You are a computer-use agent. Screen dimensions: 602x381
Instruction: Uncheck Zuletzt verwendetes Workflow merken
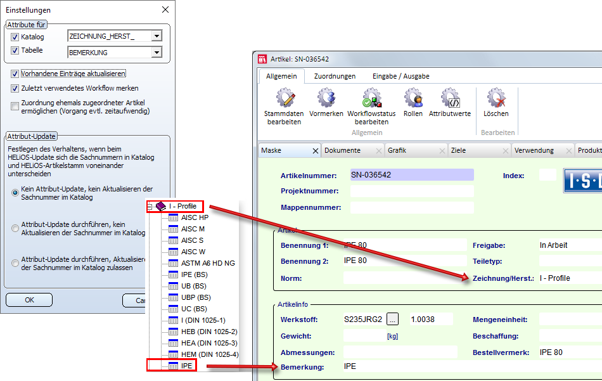(x=15, y=88)
